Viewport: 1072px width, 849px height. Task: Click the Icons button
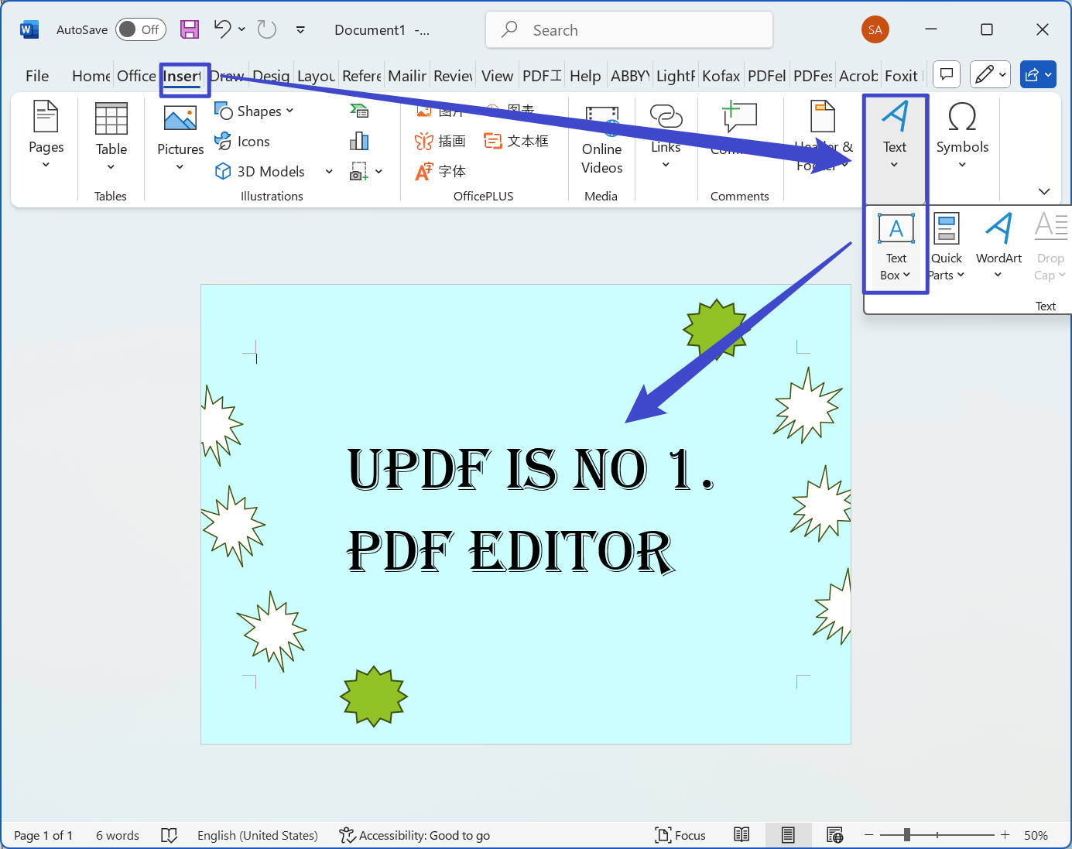click(x=242, y=141)
